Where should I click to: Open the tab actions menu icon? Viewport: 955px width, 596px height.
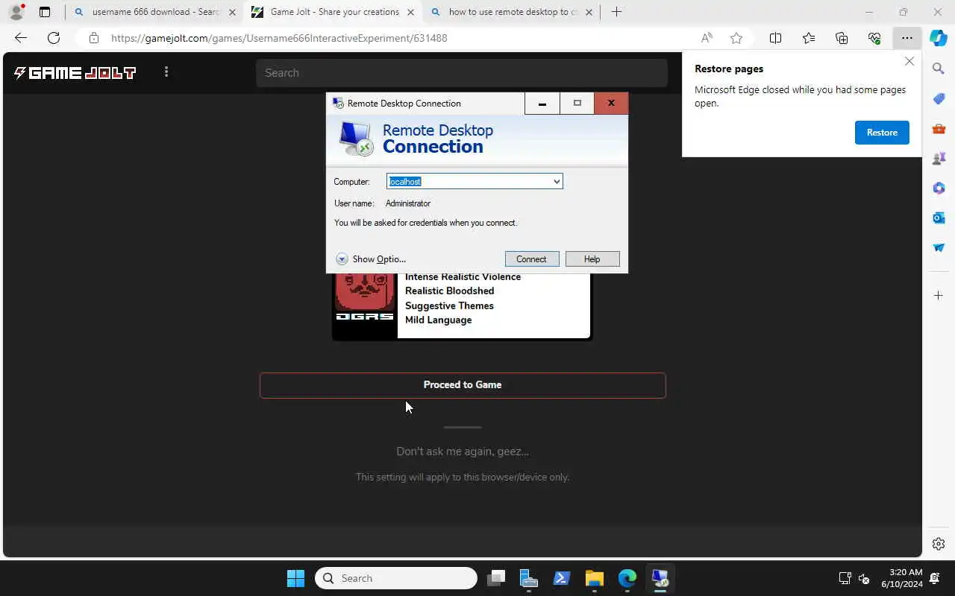[x=45, y=12]
